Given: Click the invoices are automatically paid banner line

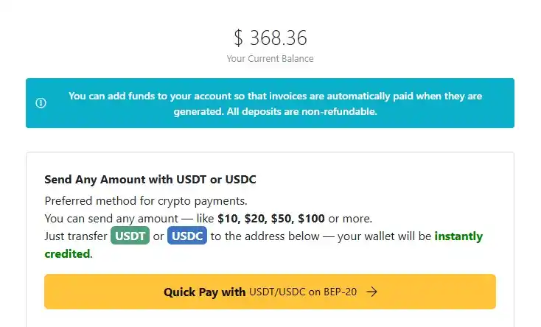Looking at the screenshot, I should coord(275,96).
